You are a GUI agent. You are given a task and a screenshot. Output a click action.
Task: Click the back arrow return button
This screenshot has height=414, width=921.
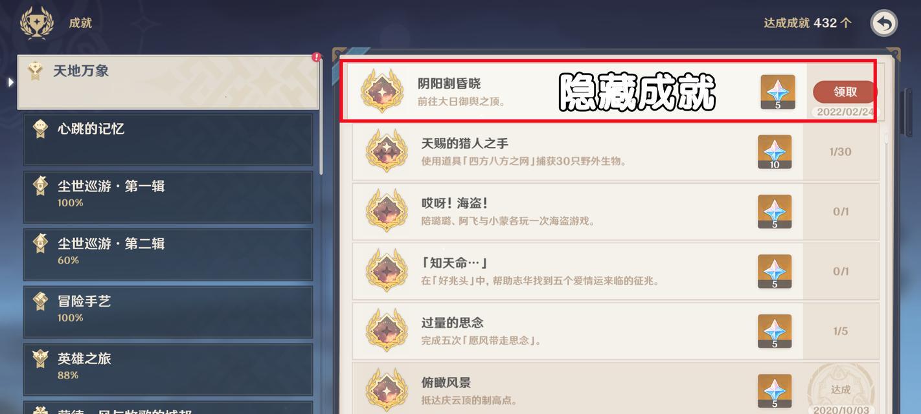(x=884, y=23)
